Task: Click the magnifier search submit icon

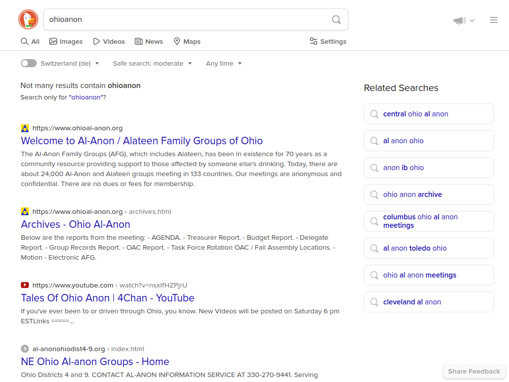Action: (x=337, y=20)
